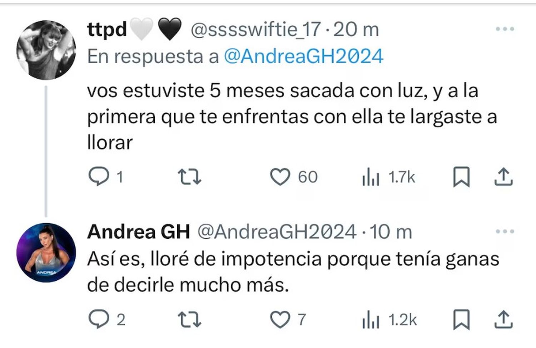Share the Andrea GH tweet
This screenshot has width=536, height=348.
[x=503, y=319]
